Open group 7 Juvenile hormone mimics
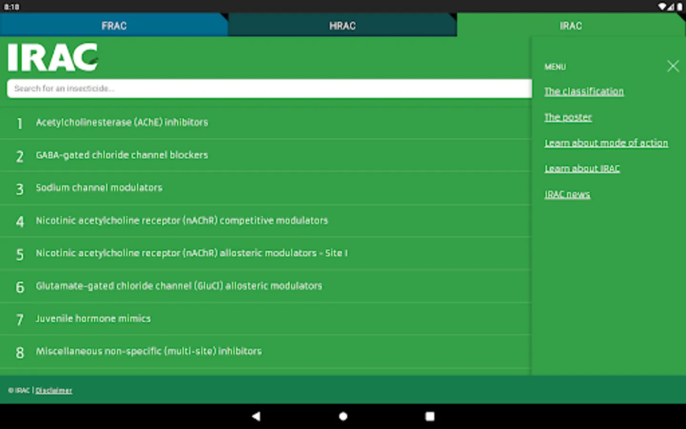686x429 pixels. click(x=265, y=319)
